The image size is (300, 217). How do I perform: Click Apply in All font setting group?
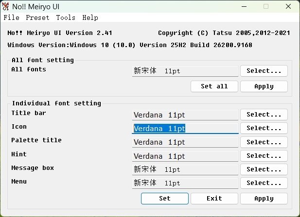tap(264, 86)
